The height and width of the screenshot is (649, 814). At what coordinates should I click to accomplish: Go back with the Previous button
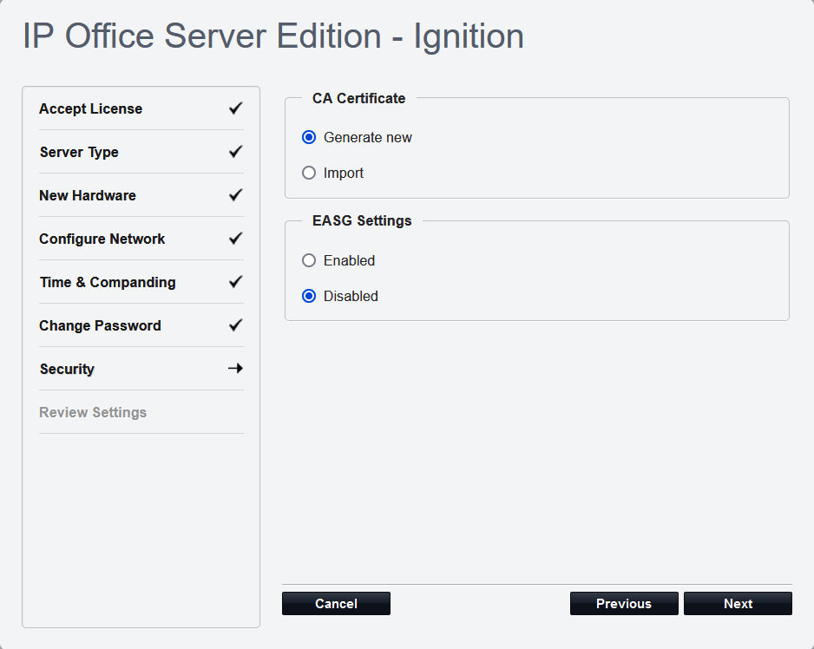coord(624,604)
